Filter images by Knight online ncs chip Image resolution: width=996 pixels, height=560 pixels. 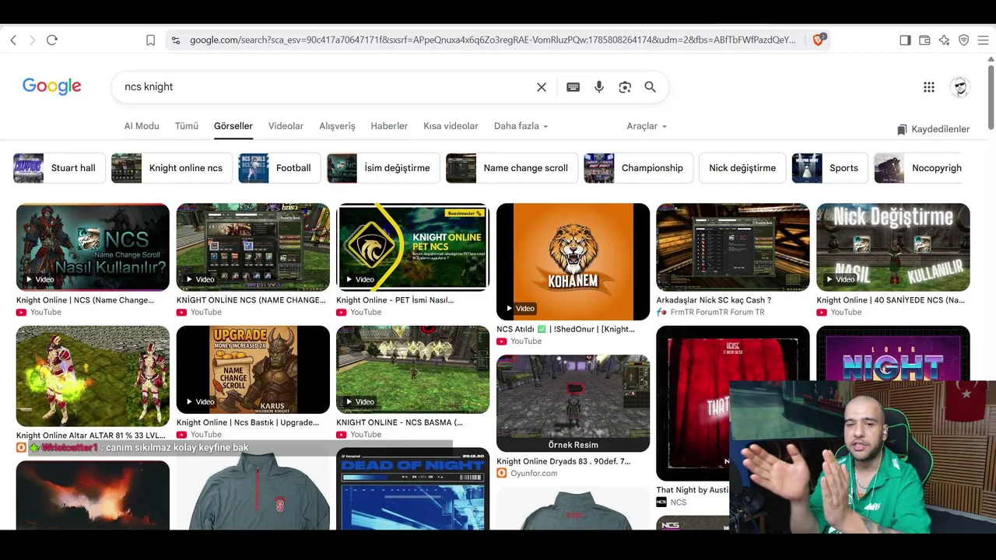click(171, 168)
